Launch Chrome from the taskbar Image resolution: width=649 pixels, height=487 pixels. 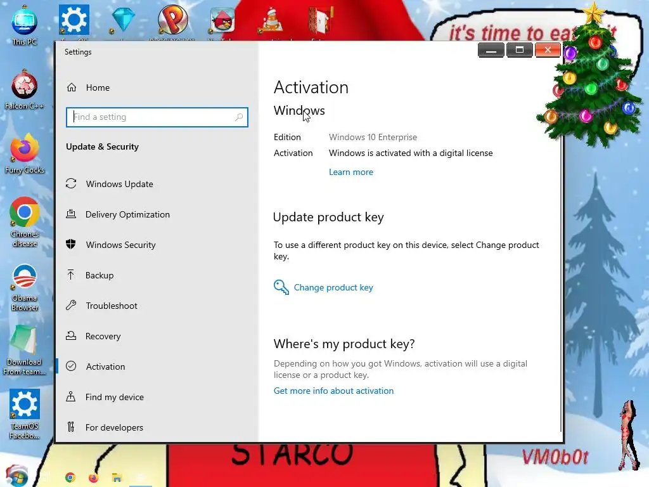click(70, 477)
